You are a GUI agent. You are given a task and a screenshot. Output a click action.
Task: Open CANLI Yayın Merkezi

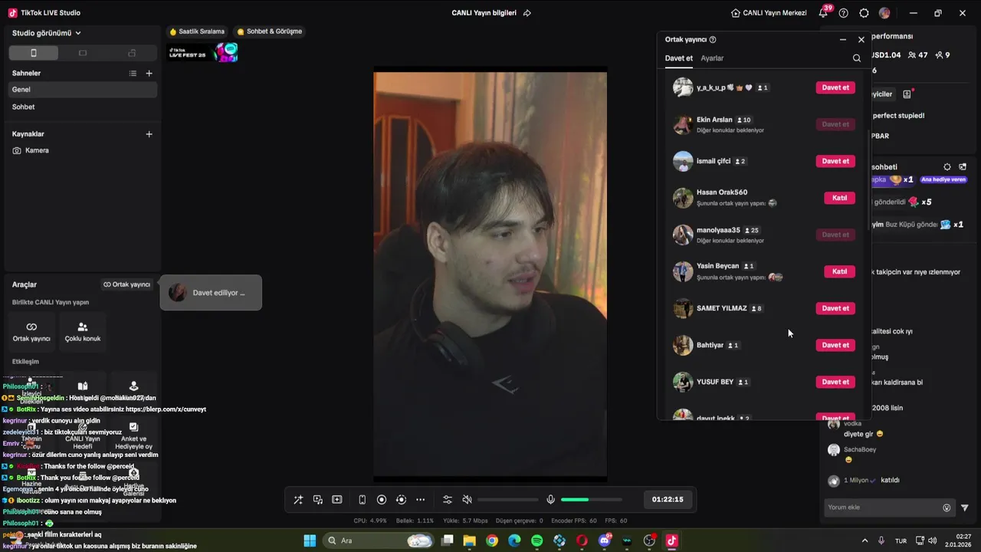pyautogui.click(x=769, y=13)
